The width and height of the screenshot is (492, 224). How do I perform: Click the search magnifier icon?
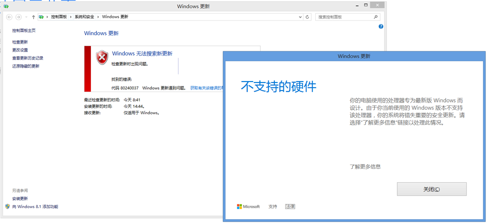376,17
